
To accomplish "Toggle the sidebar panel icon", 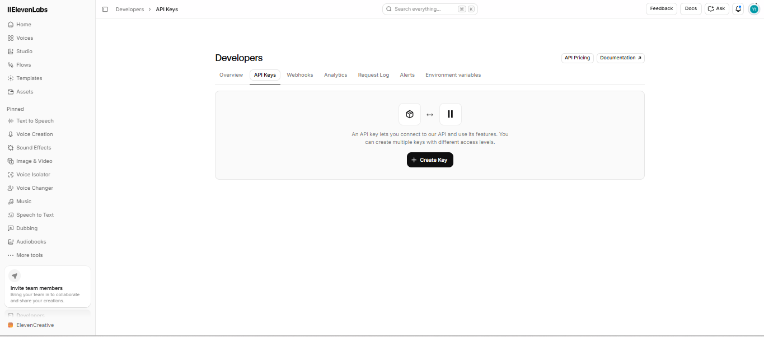I will click(x=105, y=10).
